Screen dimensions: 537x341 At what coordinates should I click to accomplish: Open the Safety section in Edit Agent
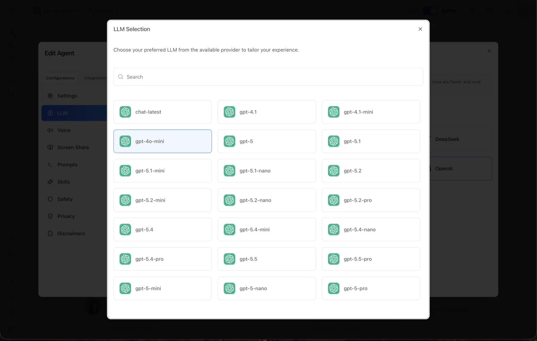[x=75, y=199]
